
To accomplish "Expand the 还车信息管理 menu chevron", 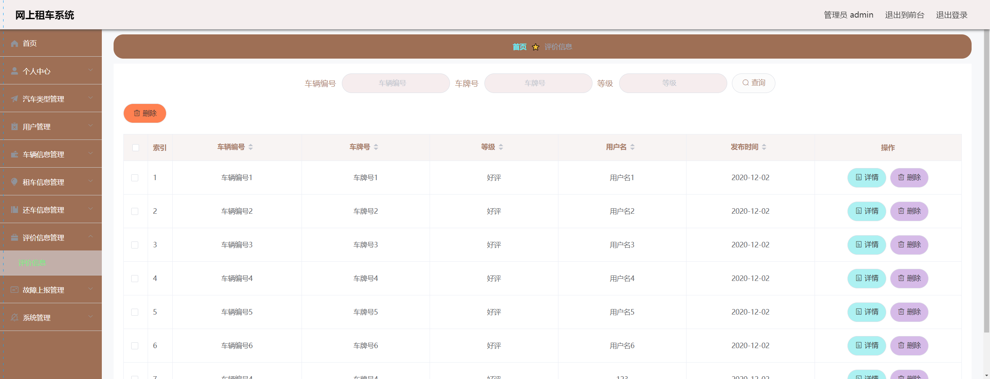I will point(90,209).
